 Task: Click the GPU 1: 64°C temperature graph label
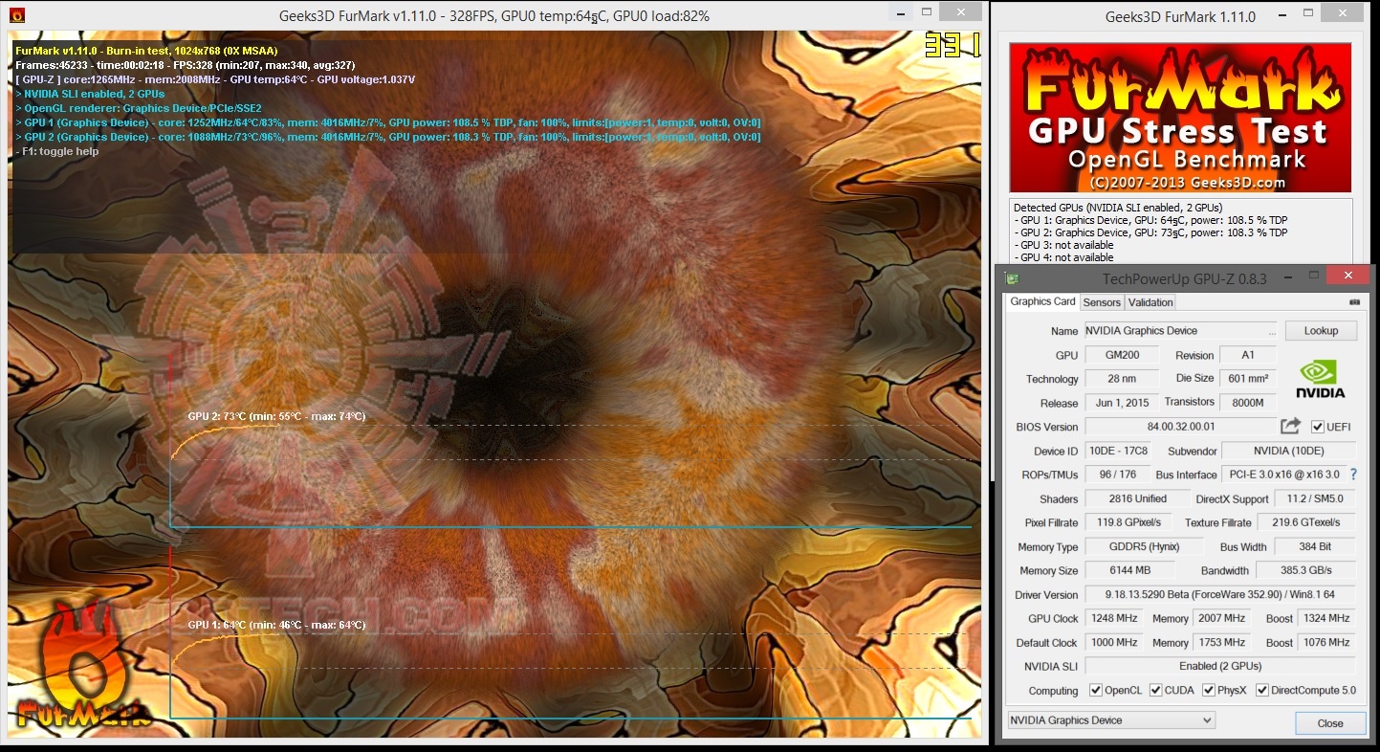(x=276, y=625)
